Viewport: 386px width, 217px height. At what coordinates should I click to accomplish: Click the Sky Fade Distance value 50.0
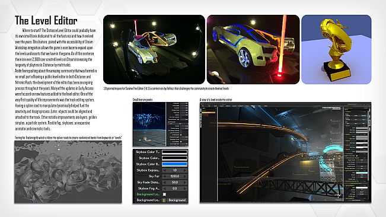click(x=175, y=183)
